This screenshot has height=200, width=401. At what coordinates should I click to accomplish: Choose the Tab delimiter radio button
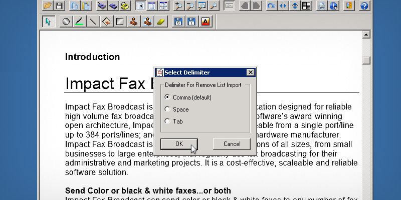[x=167, y=121]
